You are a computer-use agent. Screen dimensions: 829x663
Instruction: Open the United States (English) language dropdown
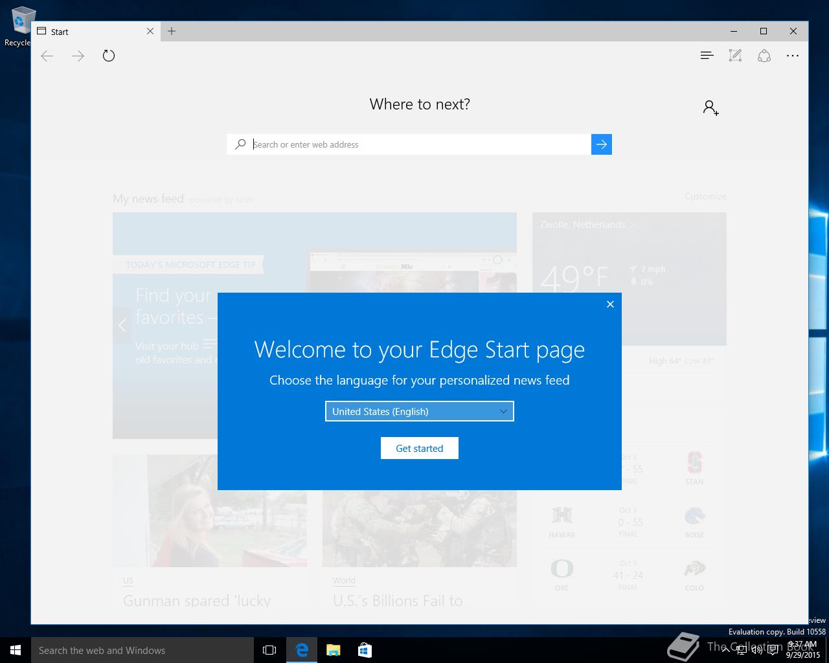pos(420,411)
